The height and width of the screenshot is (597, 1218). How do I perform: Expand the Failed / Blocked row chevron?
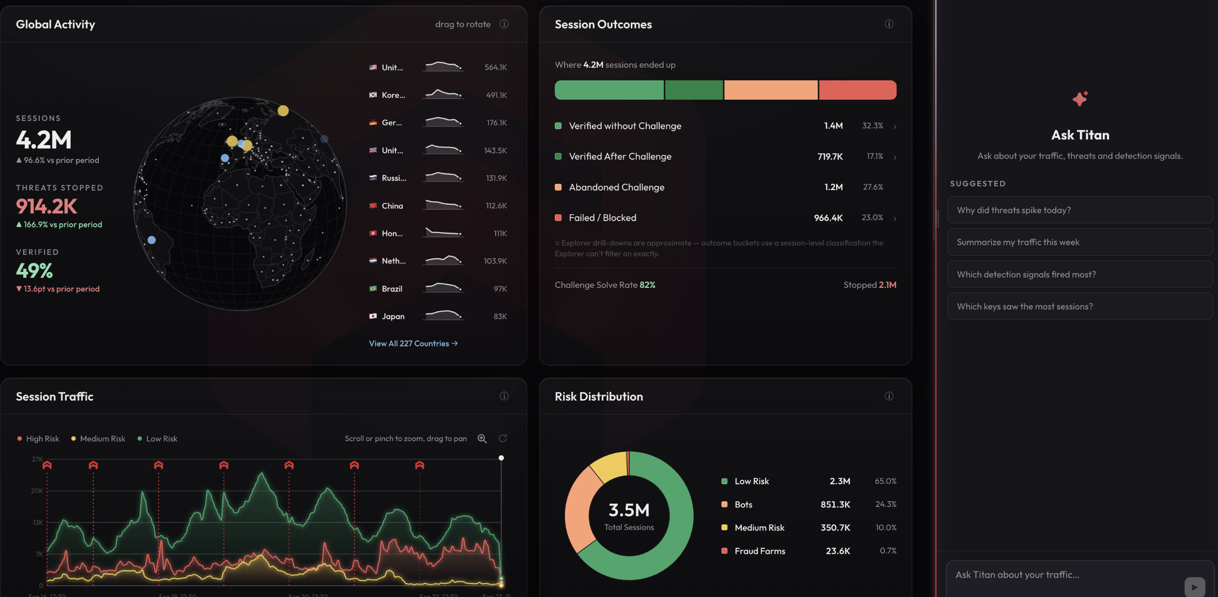point(895,219)
